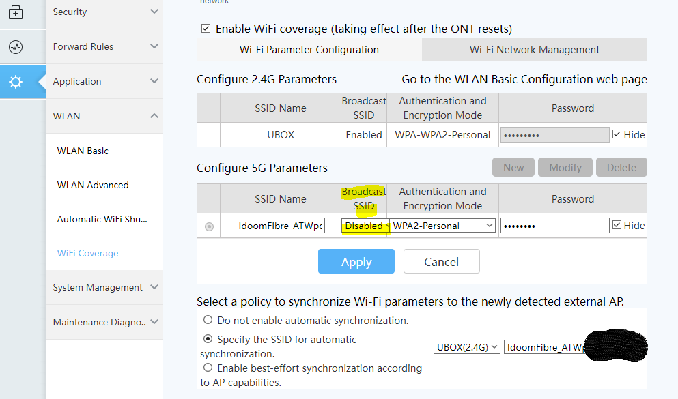Viewport: 678px width, 399px height.
Task: Expand the System Management chevron
Action: point(154,287)
